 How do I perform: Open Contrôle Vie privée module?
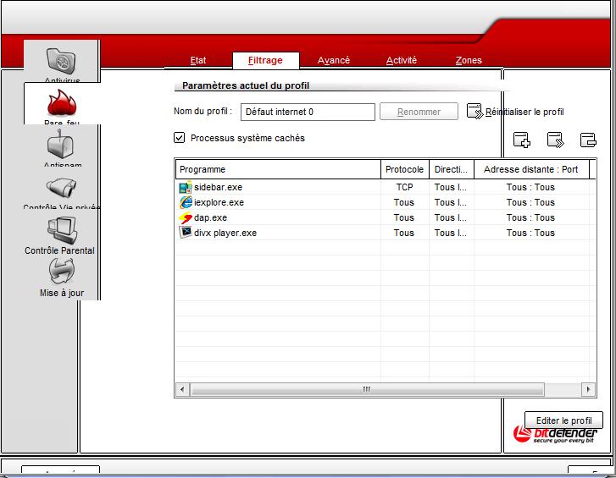pyautogui.click(x=61, y=188)
